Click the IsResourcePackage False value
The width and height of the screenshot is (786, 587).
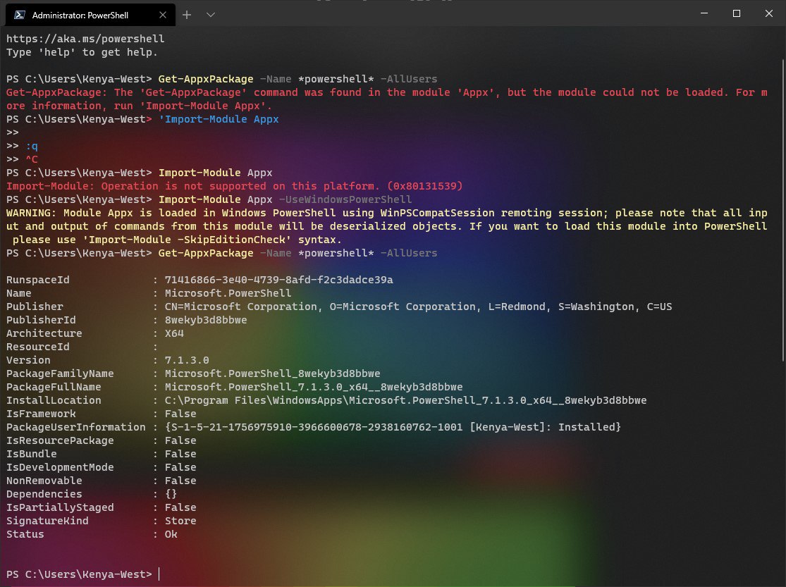[180, 440]
